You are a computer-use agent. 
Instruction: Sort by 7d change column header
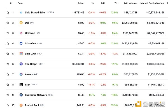click(x=116, y=3)
